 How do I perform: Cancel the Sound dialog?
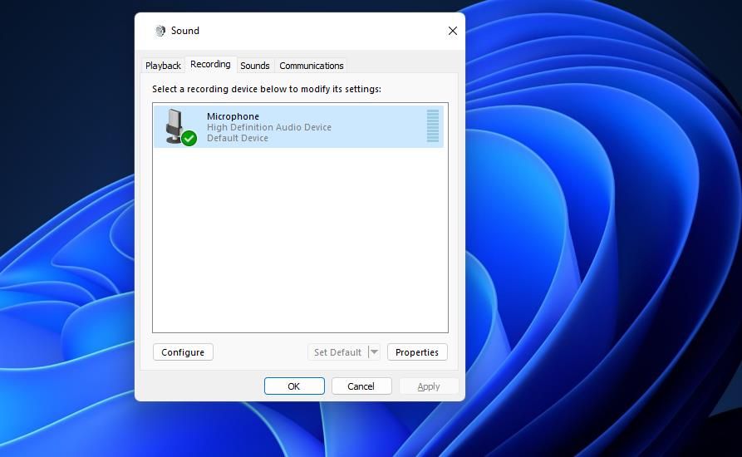tap(361, 386)
